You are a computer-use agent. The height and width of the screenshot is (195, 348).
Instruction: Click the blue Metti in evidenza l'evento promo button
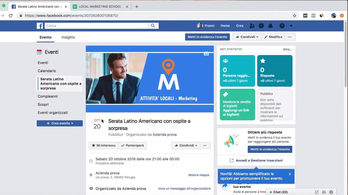point(270,149)
